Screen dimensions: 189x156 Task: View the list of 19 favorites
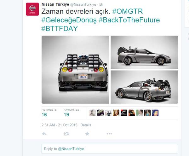tap(72, 113)
